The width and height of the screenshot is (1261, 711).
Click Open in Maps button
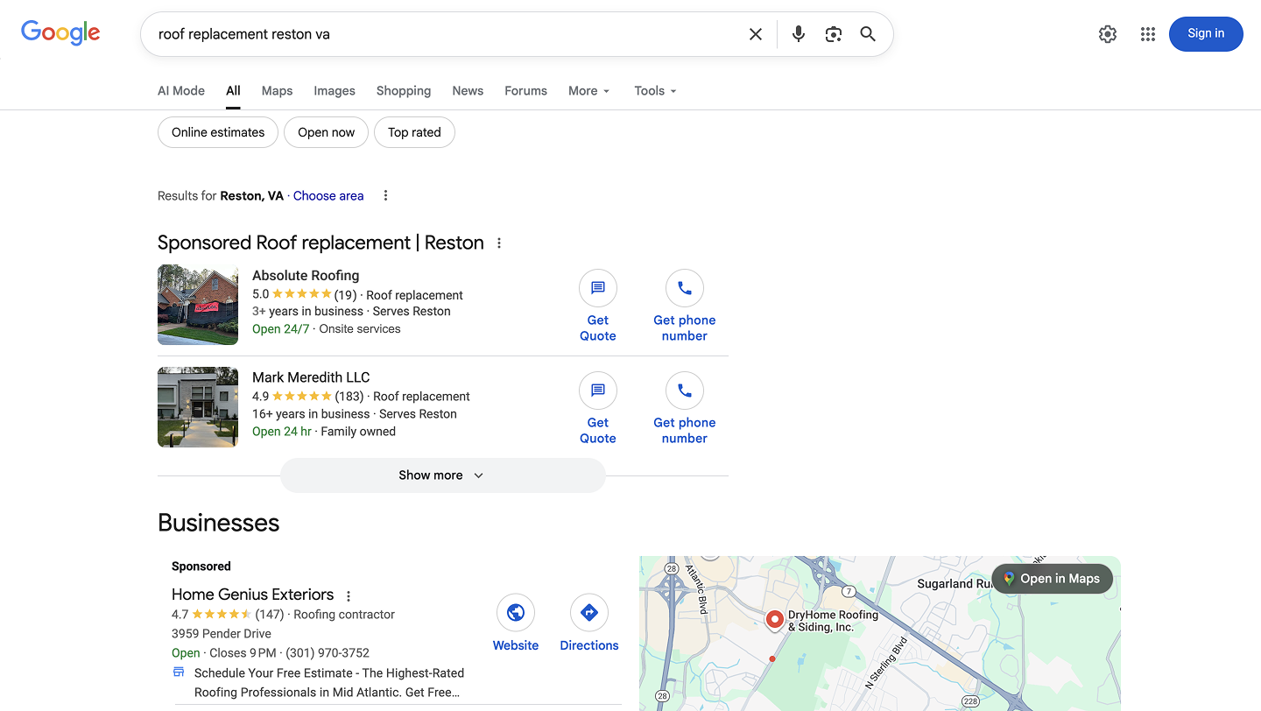tap(1053, 579)
